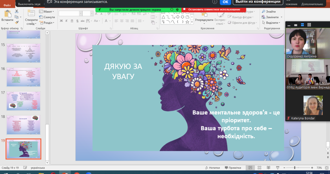
Task: Select the Format Painter brush icon
Action: coord(16,22)
